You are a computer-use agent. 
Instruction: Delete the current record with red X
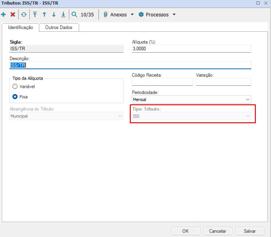13,14
